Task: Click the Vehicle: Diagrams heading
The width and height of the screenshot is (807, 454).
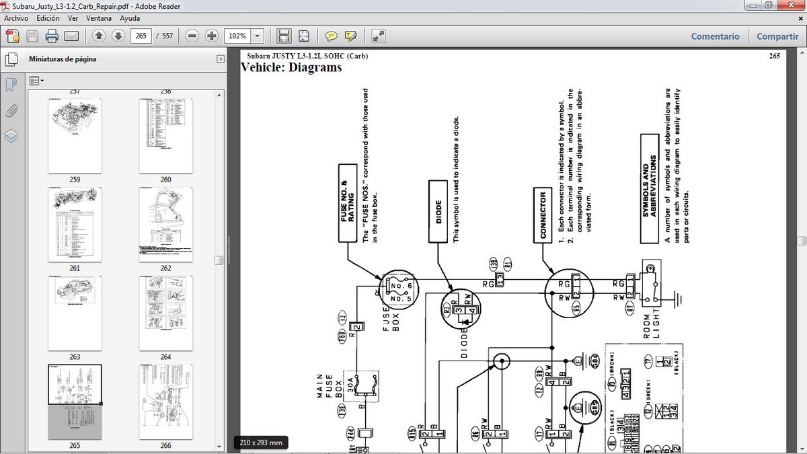Action: click(x=291, y=67)
